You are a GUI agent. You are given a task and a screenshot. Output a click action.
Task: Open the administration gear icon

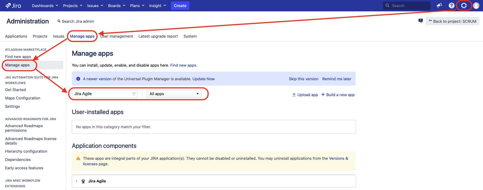point(464,6)
